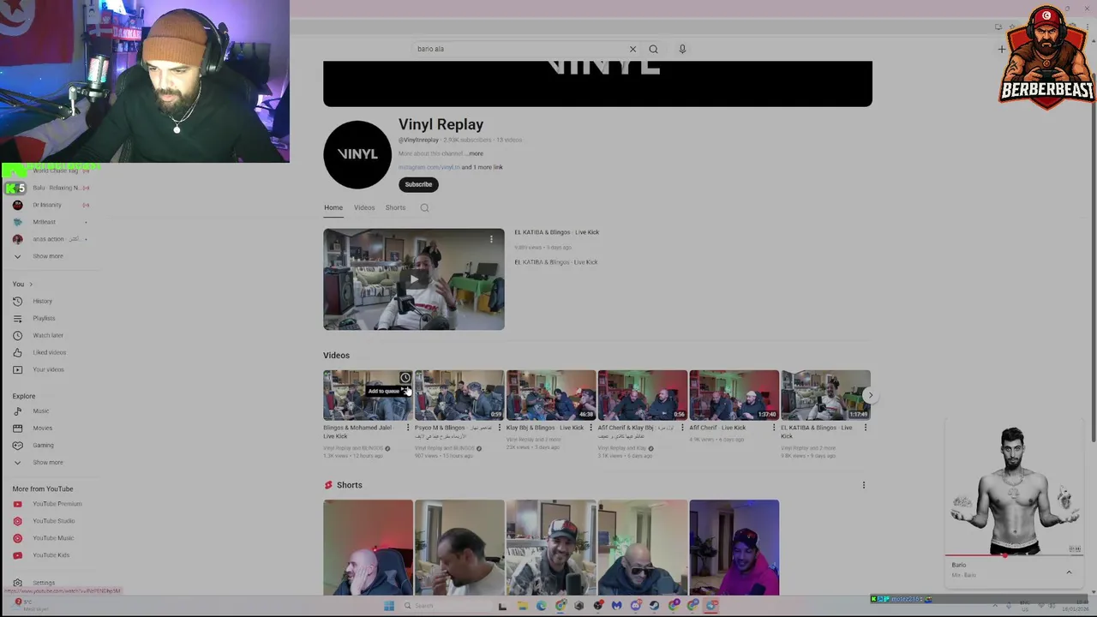Search within the Vinyl Replay channel
Viewport: 1097px width, 617px height.
[x=424, y=207]
